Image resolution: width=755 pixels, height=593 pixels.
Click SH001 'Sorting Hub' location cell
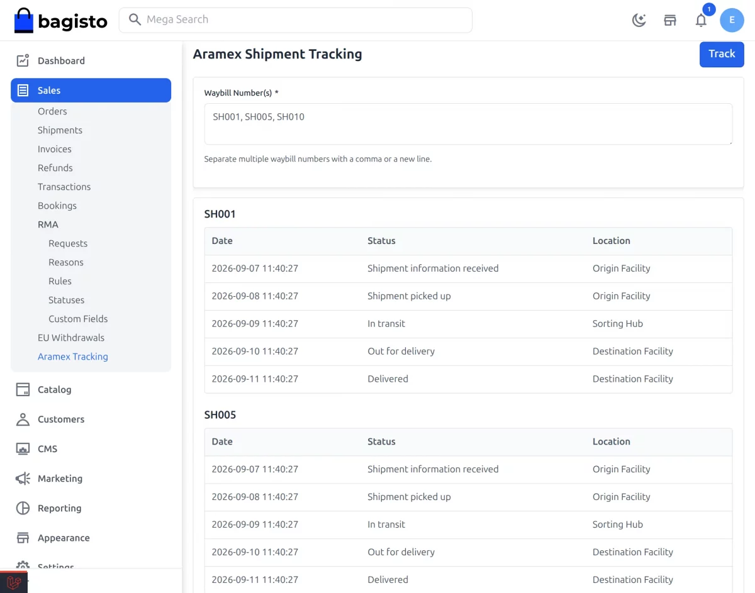tap(617, 324)
